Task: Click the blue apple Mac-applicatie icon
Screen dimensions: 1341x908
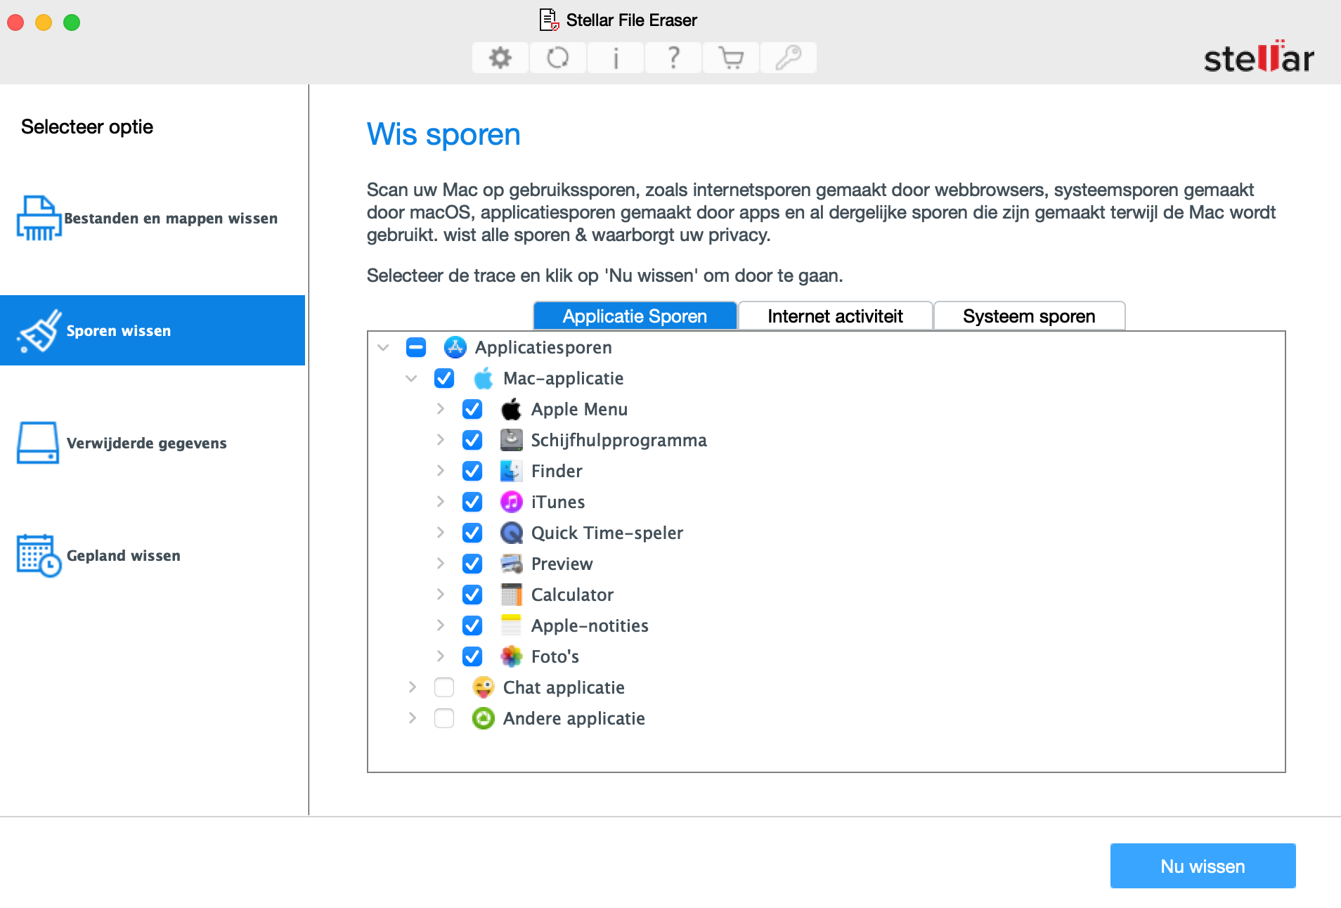Action: click(x=484, y=378)
